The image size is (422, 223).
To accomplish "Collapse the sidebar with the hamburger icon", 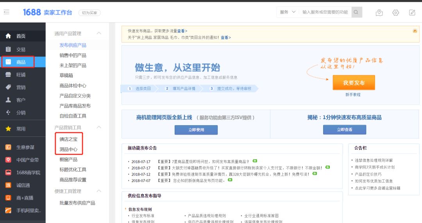I will tap(7, 12).
